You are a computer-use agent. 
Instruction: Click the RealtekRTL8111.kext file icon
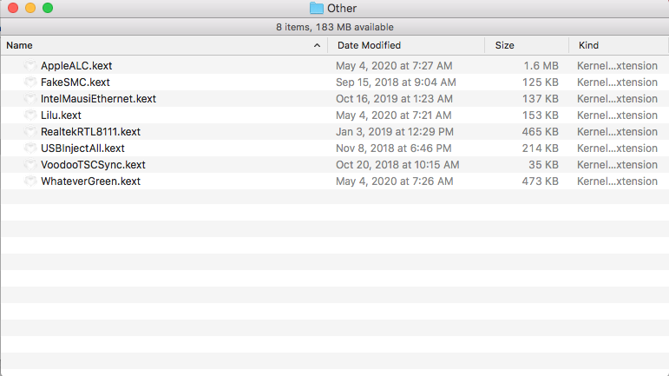(x=30, y=131)
